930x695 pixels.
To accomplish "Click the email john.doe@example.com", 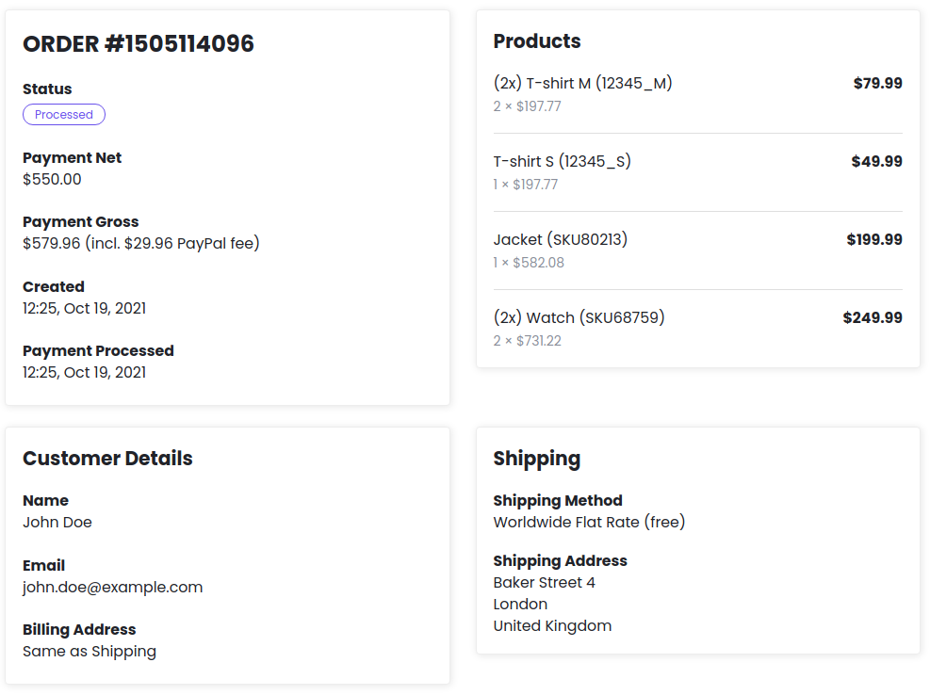I will tap(113, 587).
